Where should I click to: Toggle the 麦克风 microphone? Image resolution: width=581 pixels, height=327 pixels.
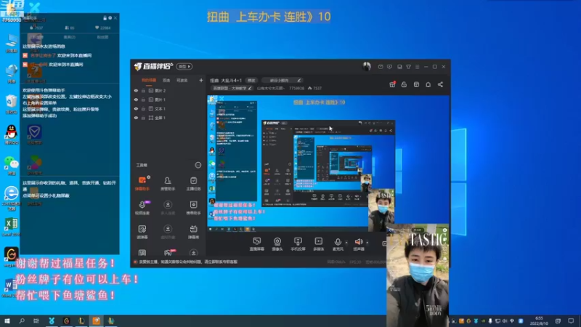click(x=338, y=244)
